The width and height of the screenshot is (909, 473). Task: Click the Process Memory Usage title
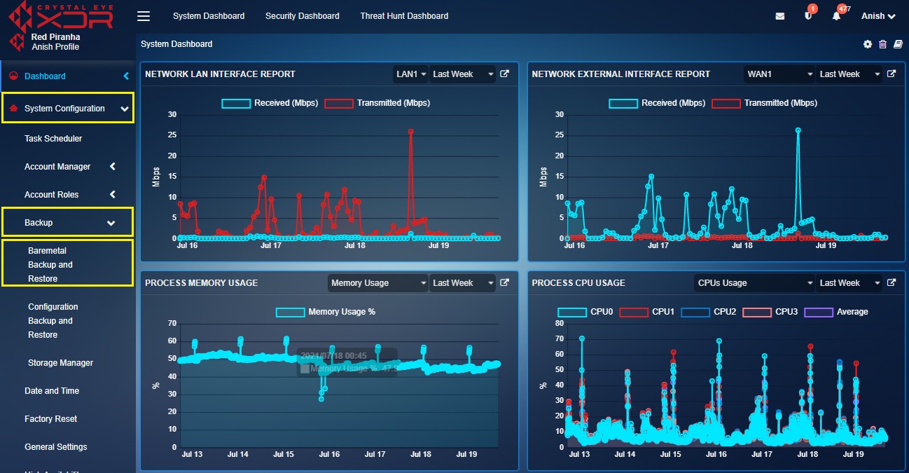[202, 283]
